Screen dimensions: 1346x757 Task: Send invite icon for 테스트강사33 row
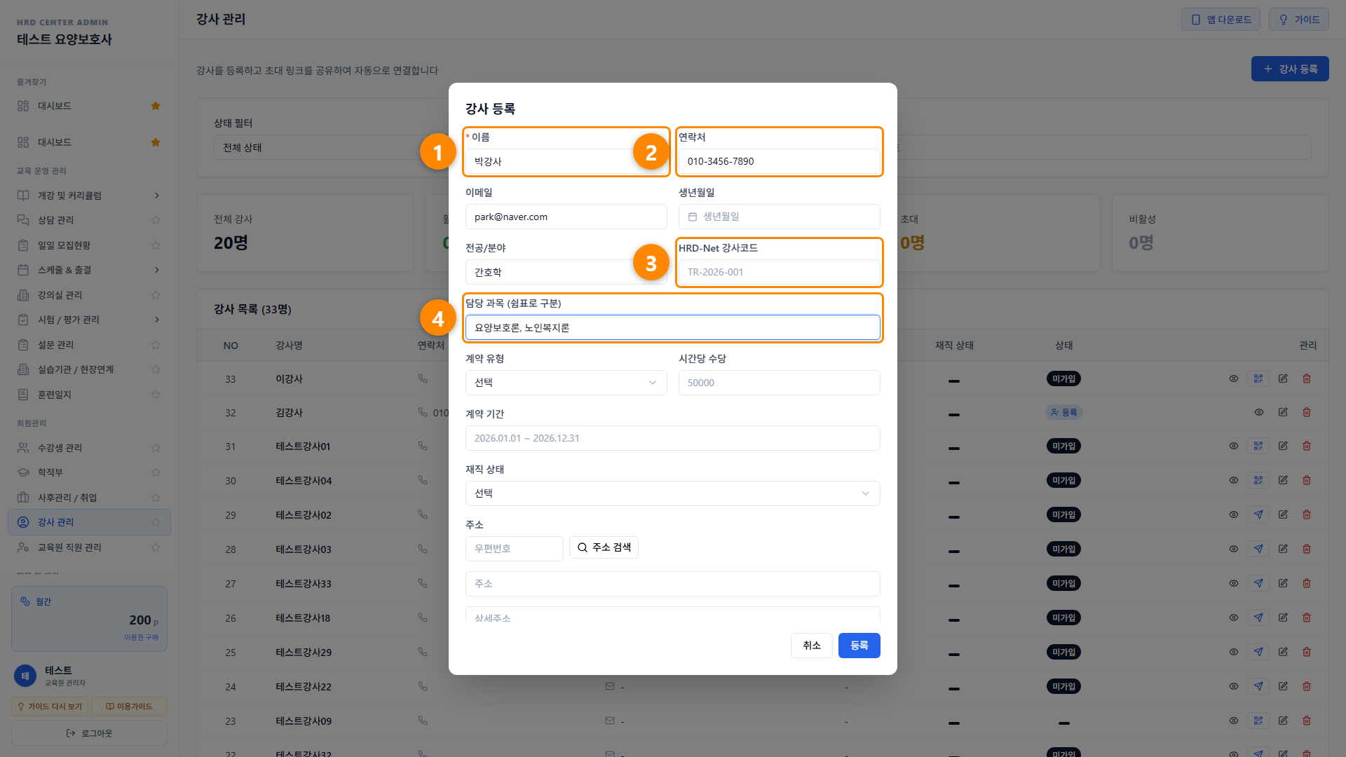click(x=1258, y=583)
